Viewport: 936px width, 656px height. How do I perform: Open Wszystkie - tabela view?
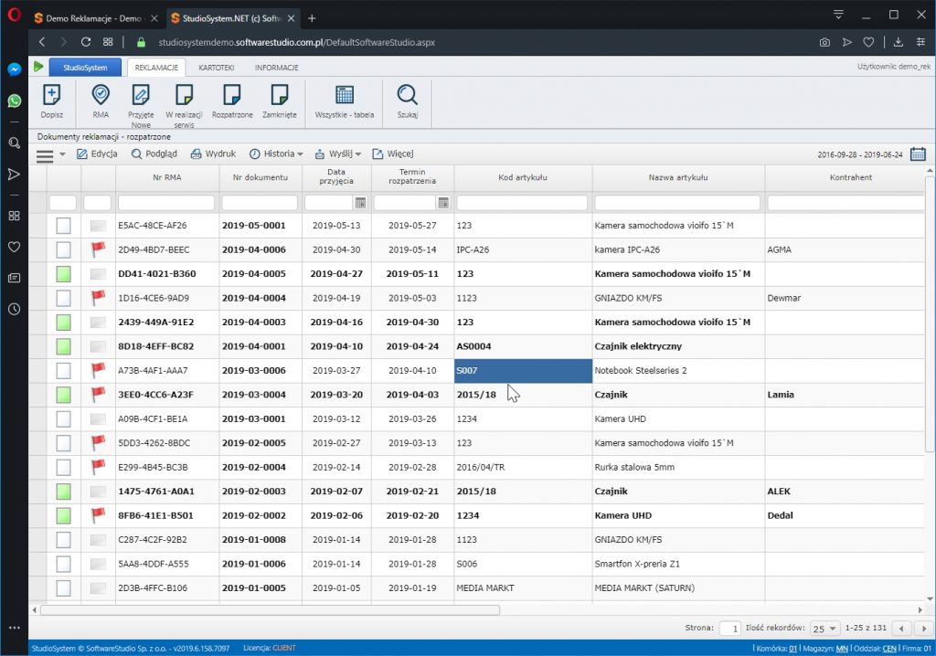coord(345,94)
